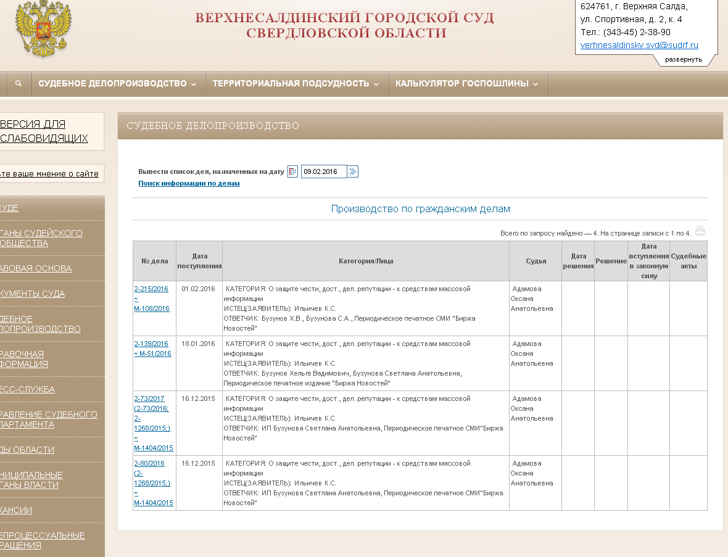Open case 2-80/2016 link
This screenshot has height=557, width=728.
149,463
